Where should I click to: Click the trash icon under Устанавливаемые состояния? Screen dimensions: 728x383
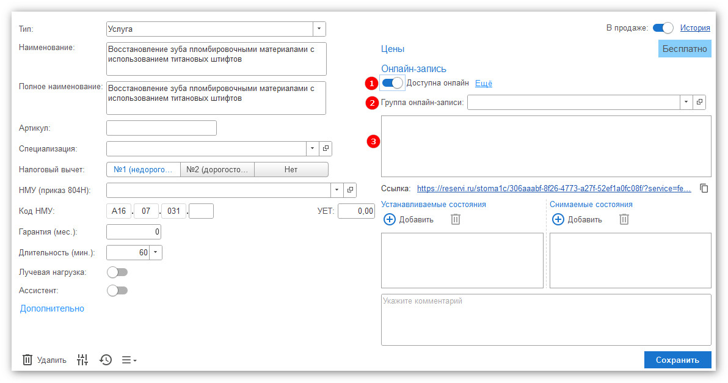tap(456, 220)
